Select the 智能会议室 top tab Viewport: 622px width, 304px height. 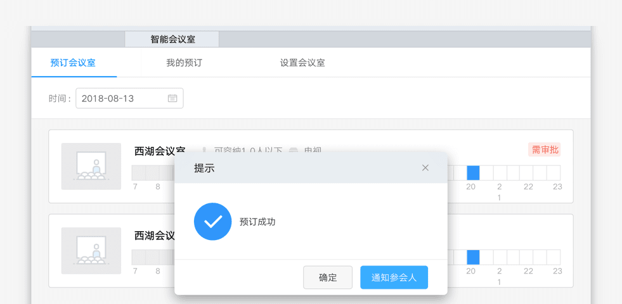point(172,39)
